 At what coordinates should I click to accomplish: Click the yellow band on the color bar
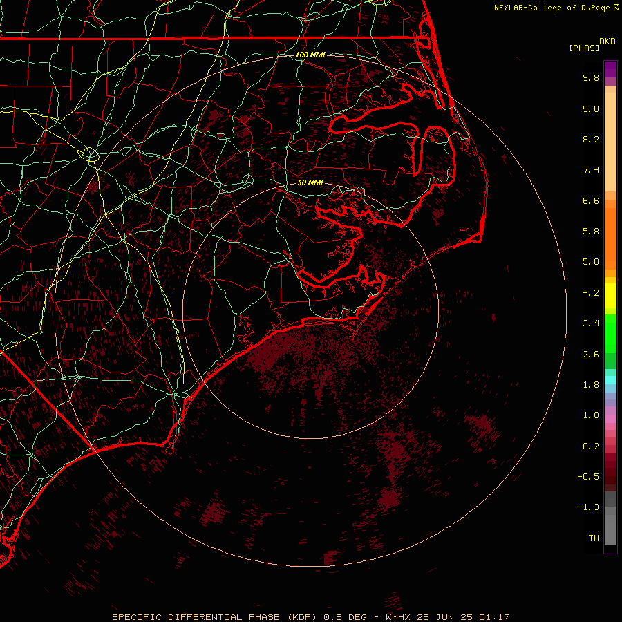(x=610, y=296)
